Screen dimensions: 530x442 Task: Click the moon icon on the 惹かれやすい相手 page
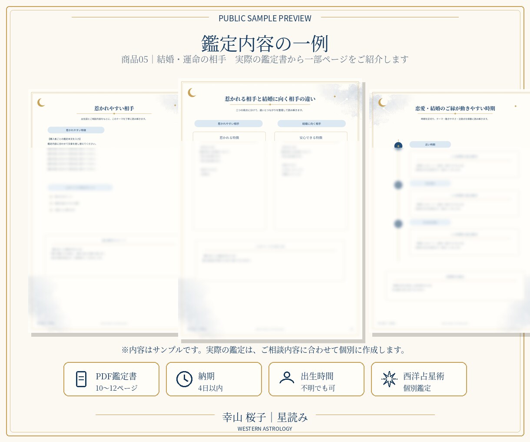point(41,102)
